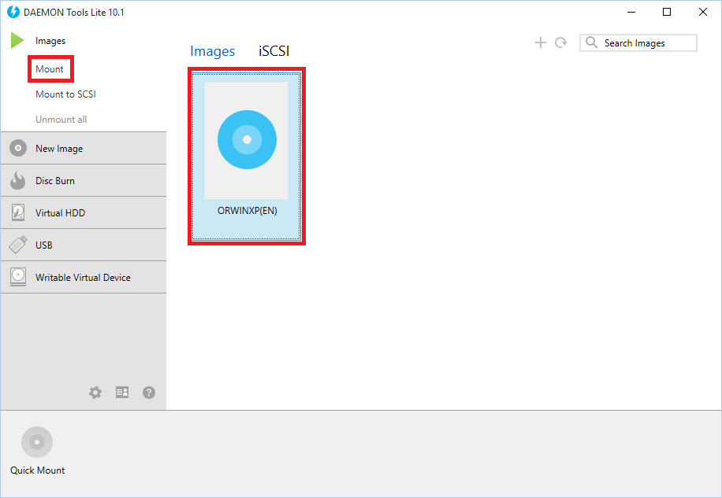Close the DAEMON Tools Lite window
This screenshot has height=498, width=722.
coord(702,12)
